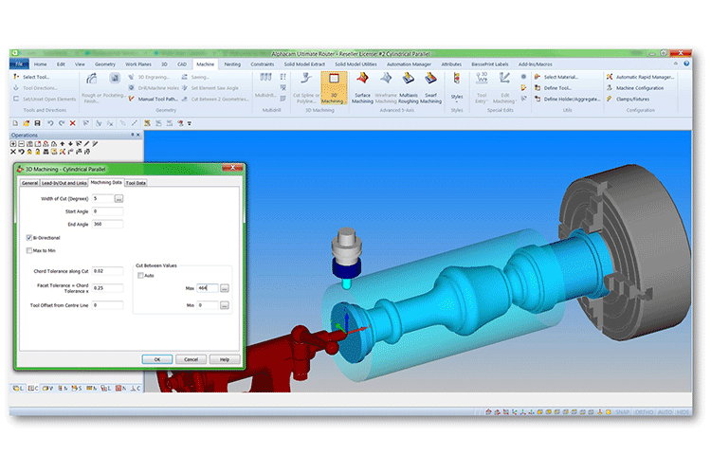Switch to the General tab
The height and width of the screenshot is (474, 711).
(x=30, y=183)
